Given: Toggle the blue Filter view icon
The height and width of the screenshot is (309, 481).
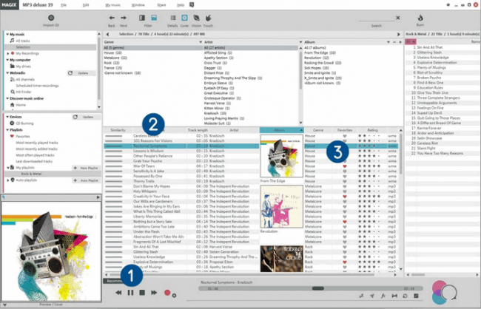Looking at the screenshot, I should click(x=154, y=18).
